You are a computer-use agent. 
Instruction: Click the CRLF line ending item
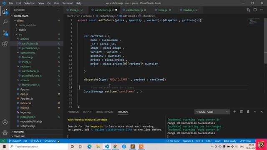point(209,141)
